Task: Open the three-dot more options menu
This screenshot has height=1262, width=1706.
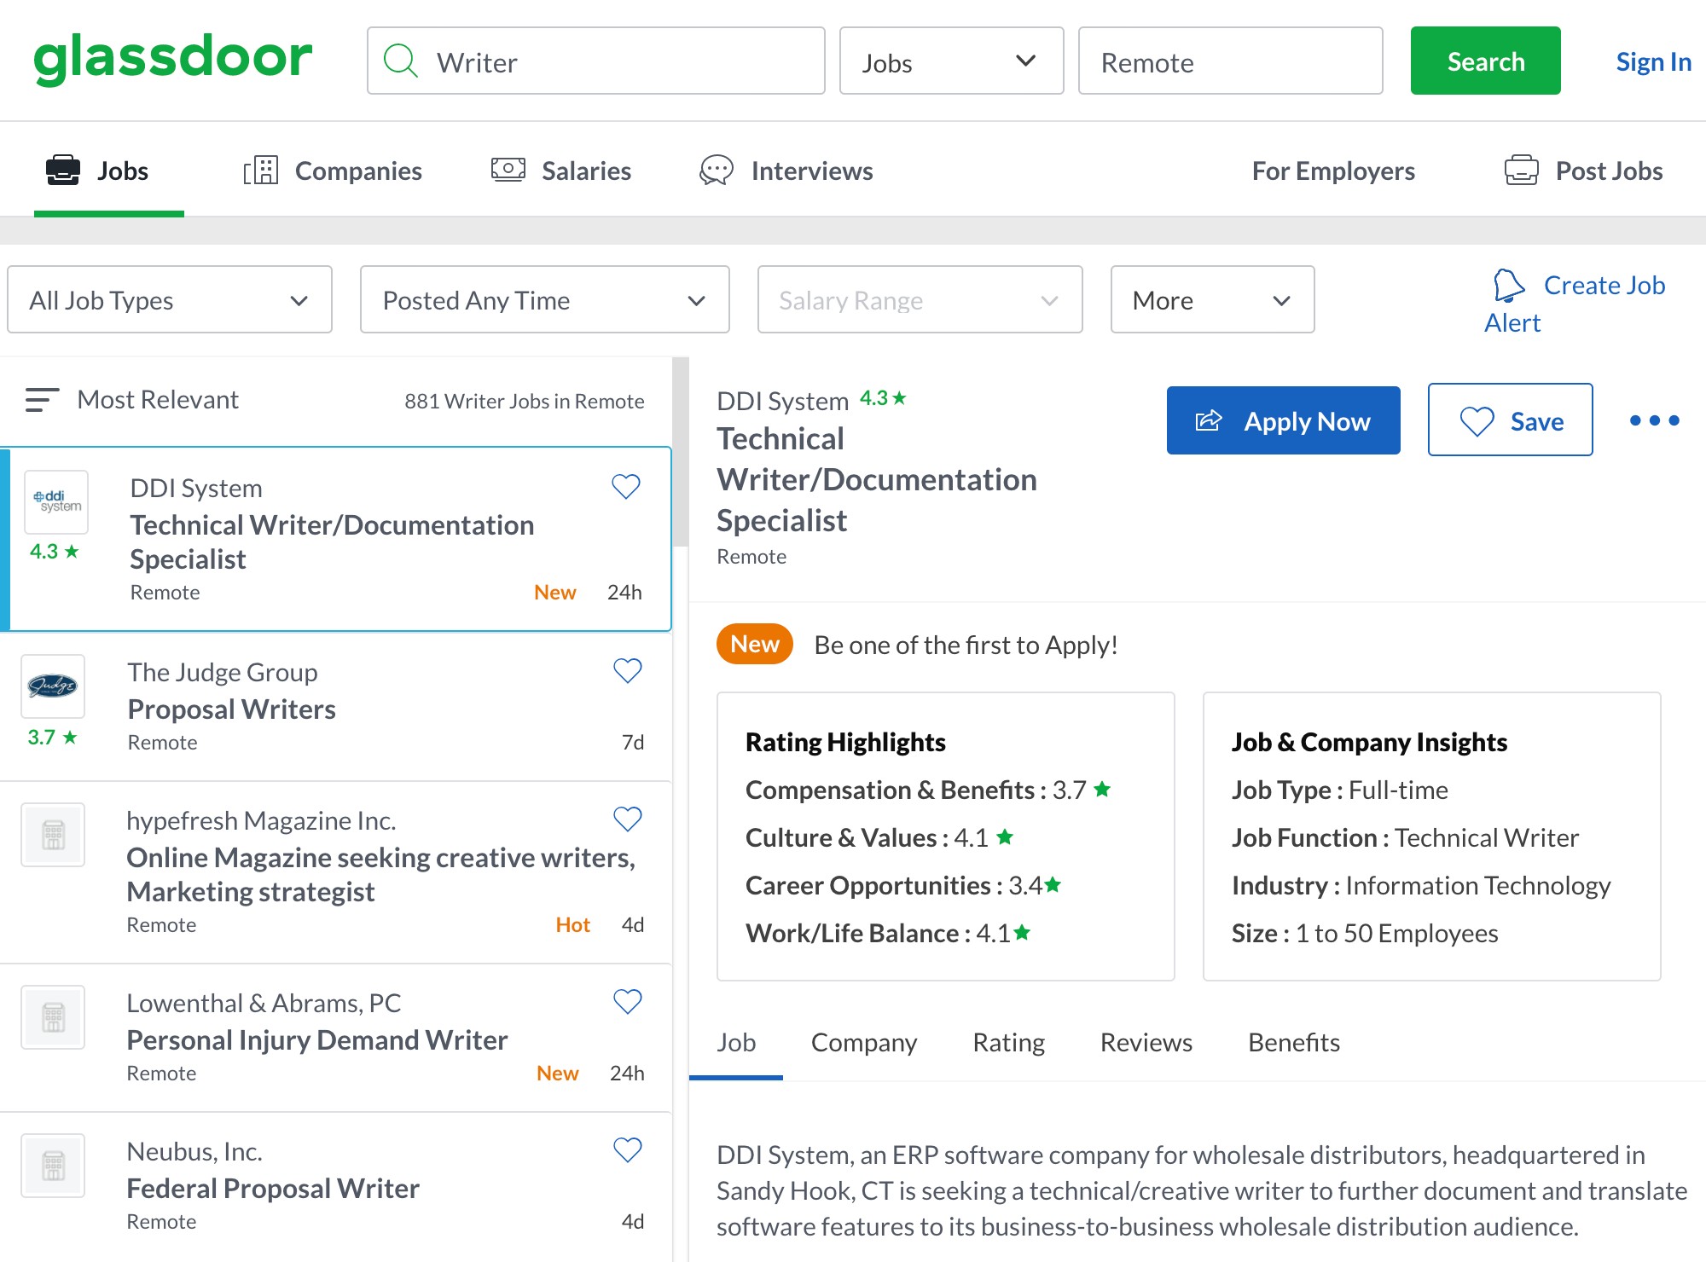Action: [x=1654, y=420]
